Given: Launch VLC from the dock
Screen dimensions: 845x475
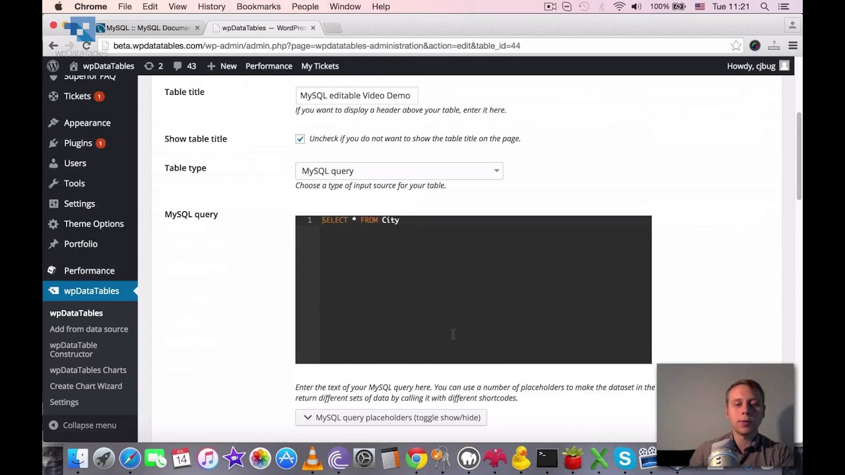Looking at the screenshot, I should [312, 458].
